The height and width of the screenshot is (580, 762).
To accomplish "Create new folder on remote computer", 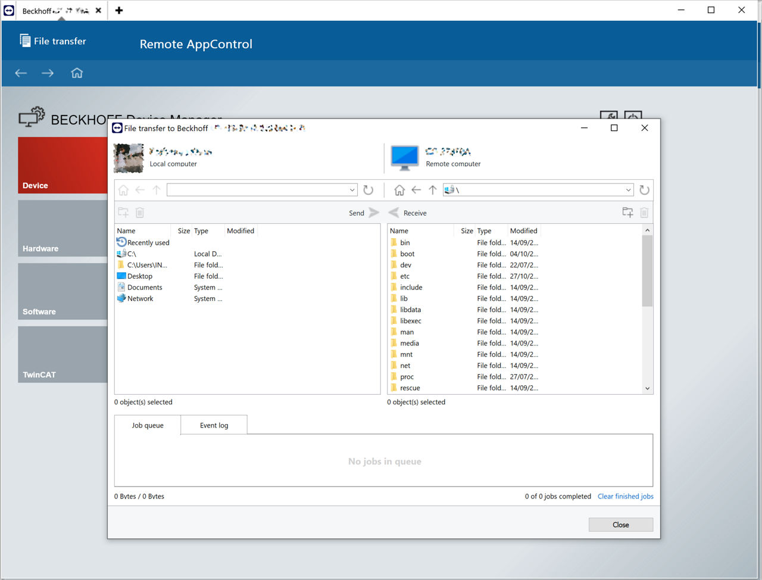I will [x=627, y=213].
